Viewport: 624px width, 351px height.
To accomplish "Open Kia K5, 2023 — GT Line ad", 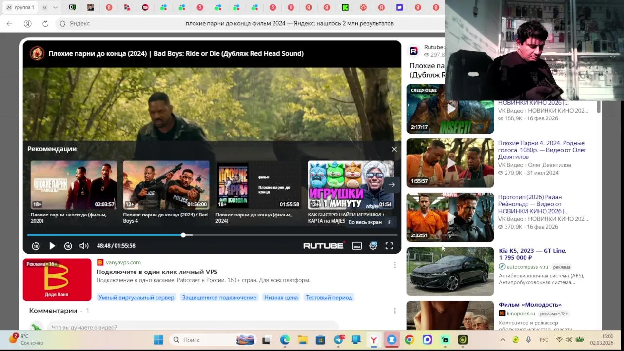I will [532, 254].
